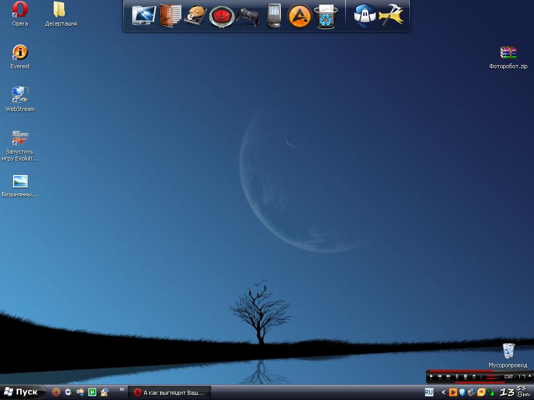Open the RU language switcher
The width and height of the screenshot is (534, 400).
tap(429, 392)
